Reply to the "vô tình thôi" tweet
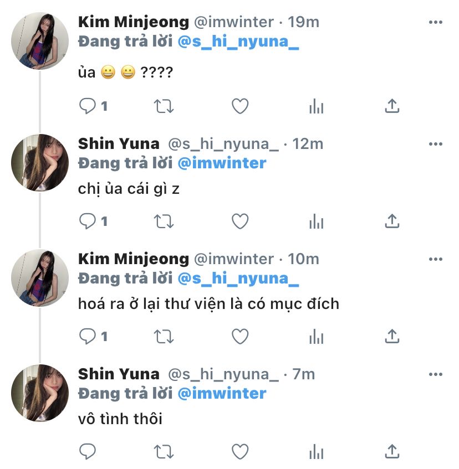The height and width of the screenshot is (469, 459). 88,451
